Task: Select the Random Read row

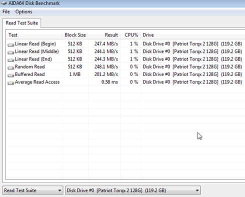Action: 125,67
